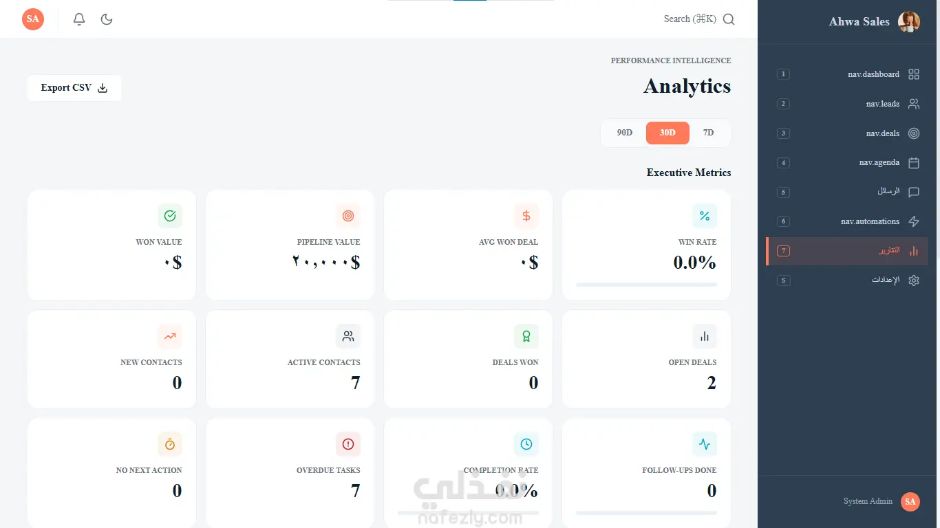940x528 pixels.
Task: Click the No Next Action timer icon
Action: [170, 444]
